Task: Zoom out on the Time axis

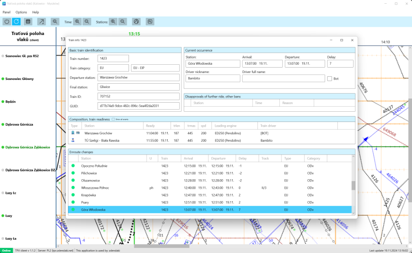Action: pyautogui.click(x=87, y=21)
